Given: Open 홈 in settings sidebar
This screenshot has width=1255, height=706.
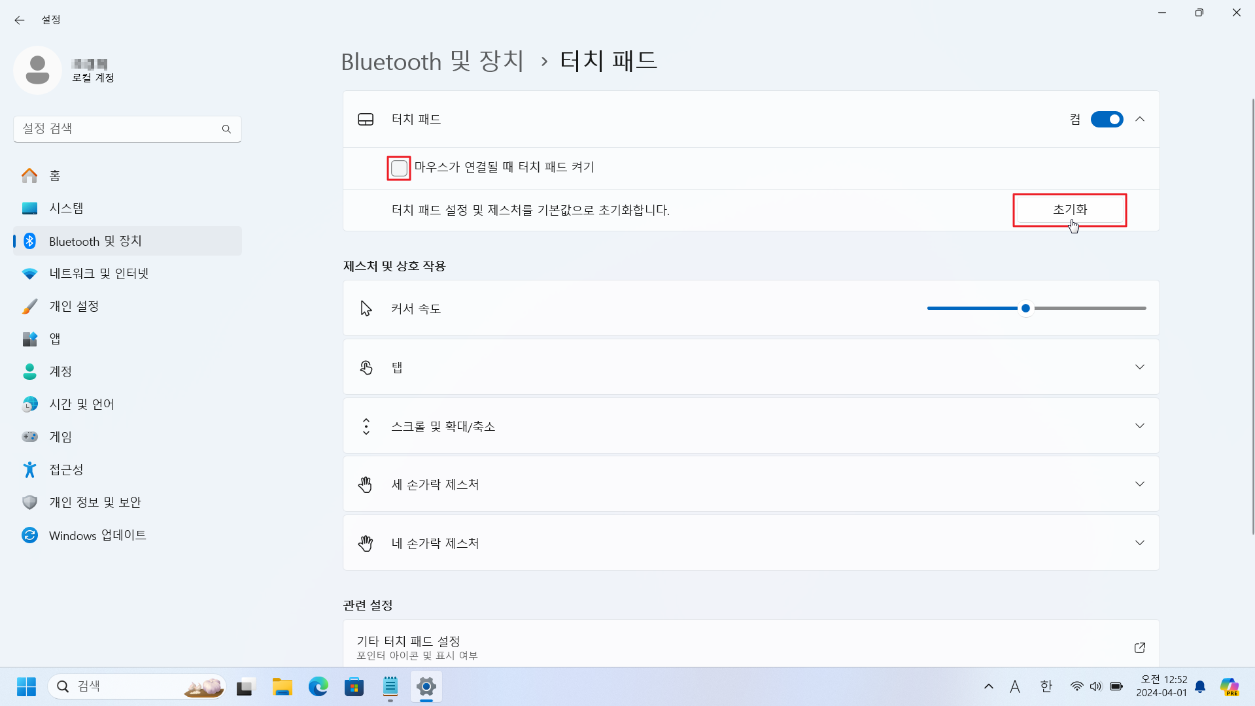Looking at the screenshot, I should pyautogui.click(x=128, y=176).
